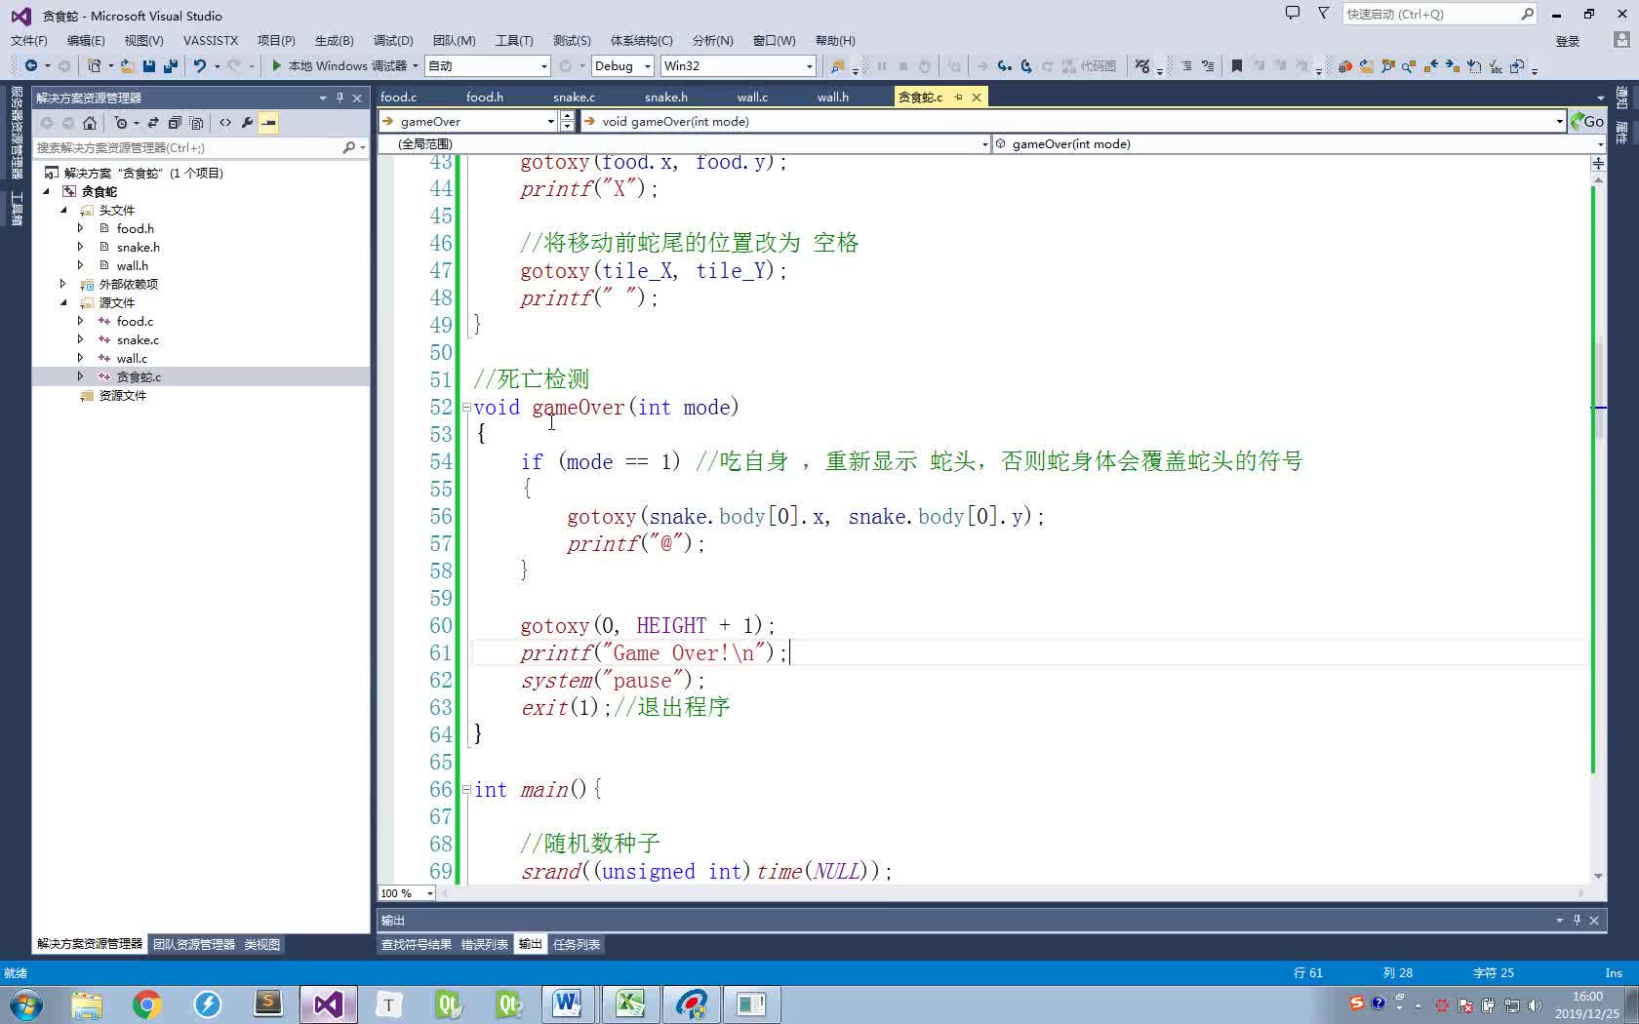Open the VASSISTX menu
Image resolution: width=1639 pixels, height=1024 pixels.
point(211,40)
